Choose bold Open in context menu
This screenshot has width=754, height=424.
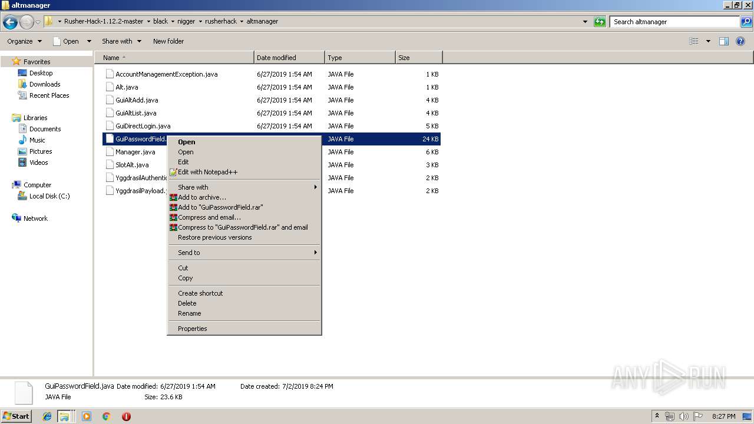[244, 142]
